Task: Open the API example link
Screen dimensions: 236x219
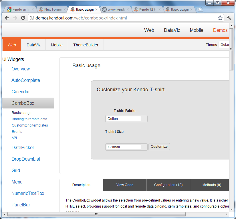Action: coord(14,138)
